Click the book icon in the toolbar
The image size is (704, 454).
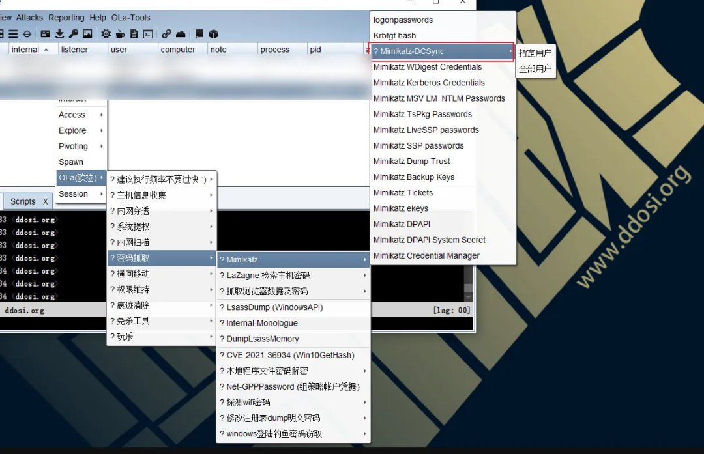[x=199, y=34]
